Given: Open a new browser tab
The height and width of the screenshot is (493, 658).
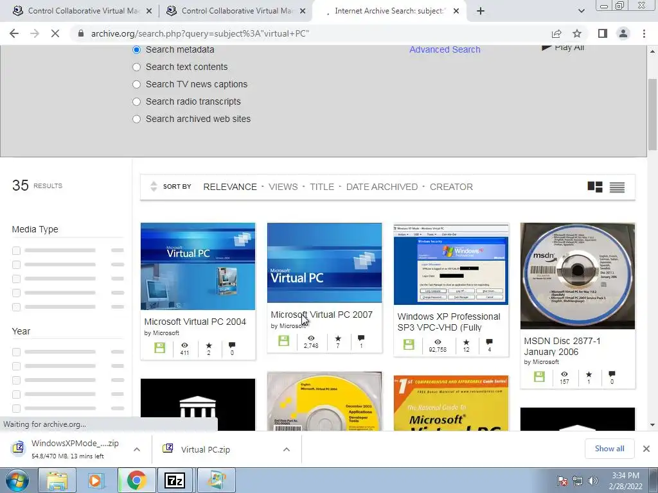Looking at the screenshot, I should [481, 11].
